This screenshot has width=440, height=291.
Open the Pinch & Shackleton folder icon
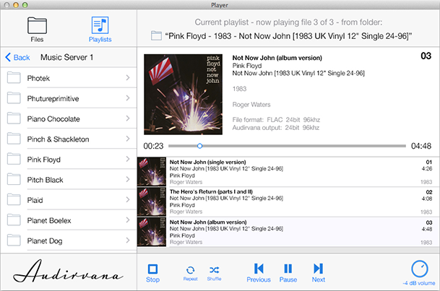coord(14,139)
